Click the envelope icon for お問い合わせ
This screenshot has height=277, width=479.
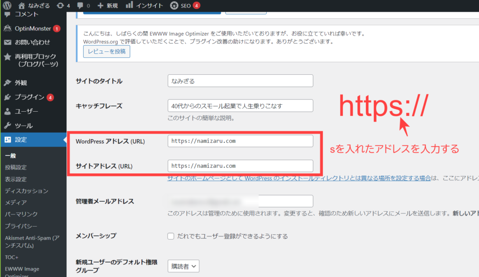[7, 43]
